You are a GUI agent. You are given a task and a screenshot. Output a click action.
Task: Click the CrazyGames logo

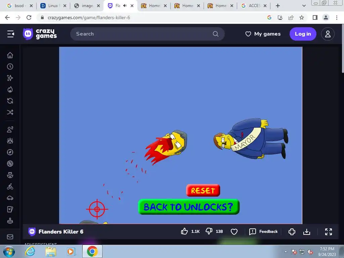click(x=40, y=34)
